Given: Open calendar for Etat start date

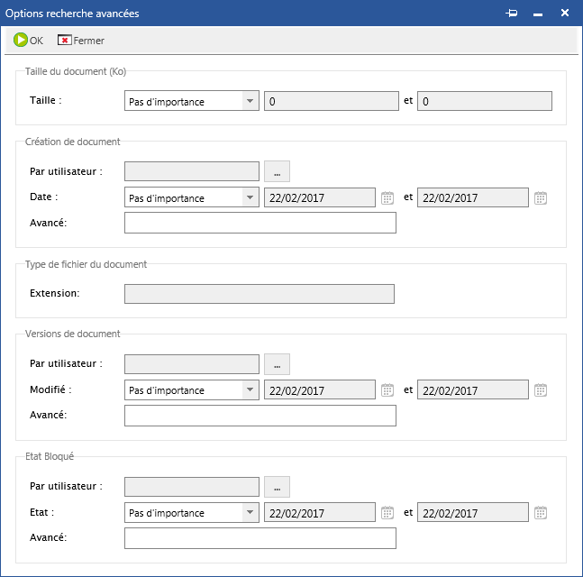Looking at the screenshot, I should point(387,513).
